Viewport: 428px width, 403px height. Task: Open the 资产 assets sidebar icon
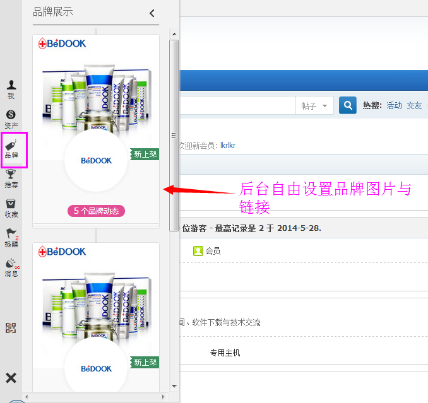point(11,119)
